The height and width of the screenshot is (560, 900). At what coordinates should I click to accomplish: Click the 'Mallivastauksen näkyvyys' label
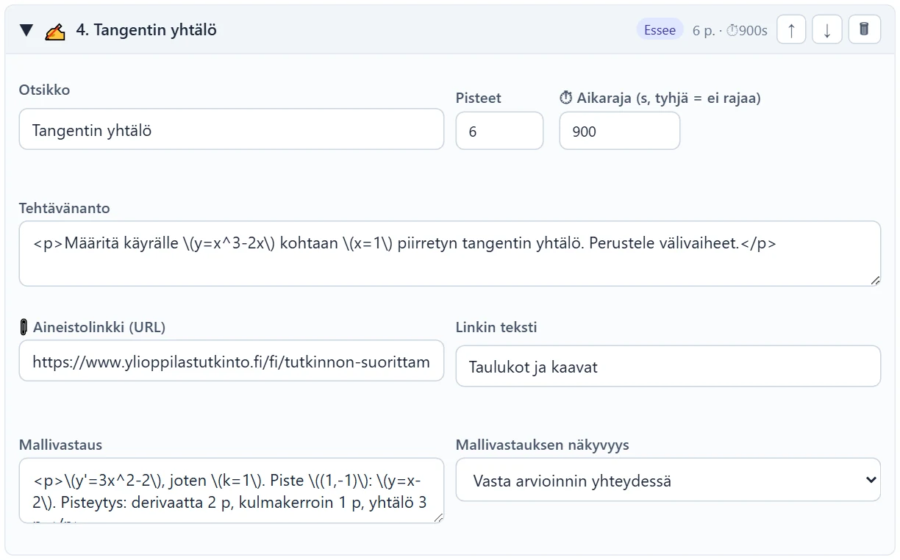click(x=542, y=445)
